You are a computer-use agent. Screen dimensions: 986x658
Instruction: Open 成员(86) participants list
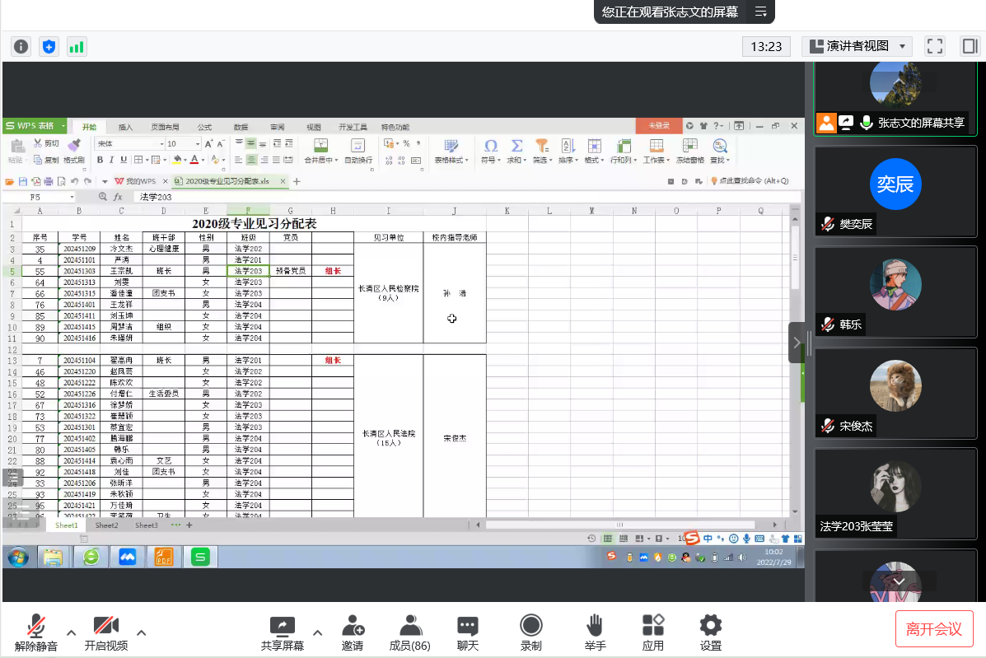click(409, 632)
